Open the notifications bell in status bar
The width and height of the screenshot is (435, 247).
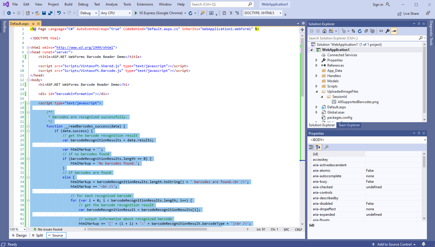(x=423, y=244)
